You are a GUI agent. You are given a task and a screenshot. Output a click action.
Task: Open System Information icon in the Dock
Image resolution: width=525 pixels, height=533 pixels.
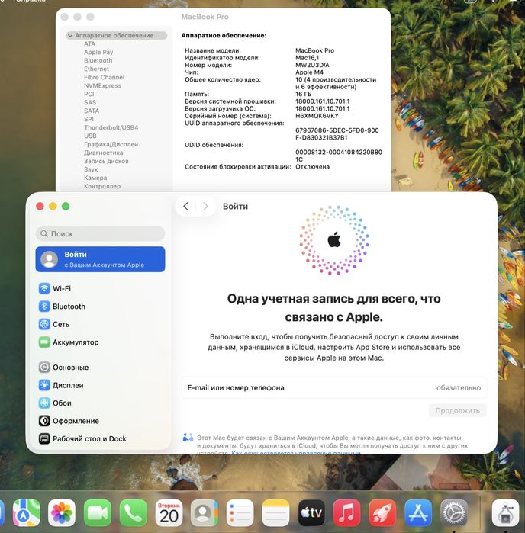coord(506,513)
